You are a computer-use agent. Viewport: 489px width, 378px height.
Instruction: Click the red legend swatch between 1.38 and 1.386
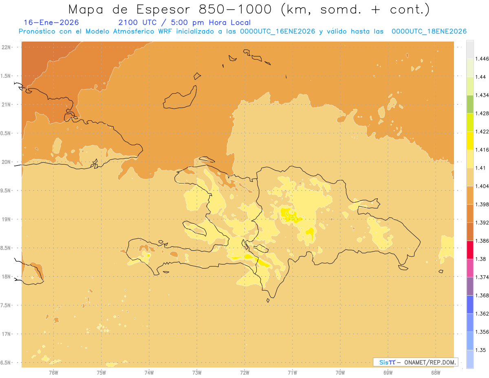pyautogui.click(x=470, y=250)
